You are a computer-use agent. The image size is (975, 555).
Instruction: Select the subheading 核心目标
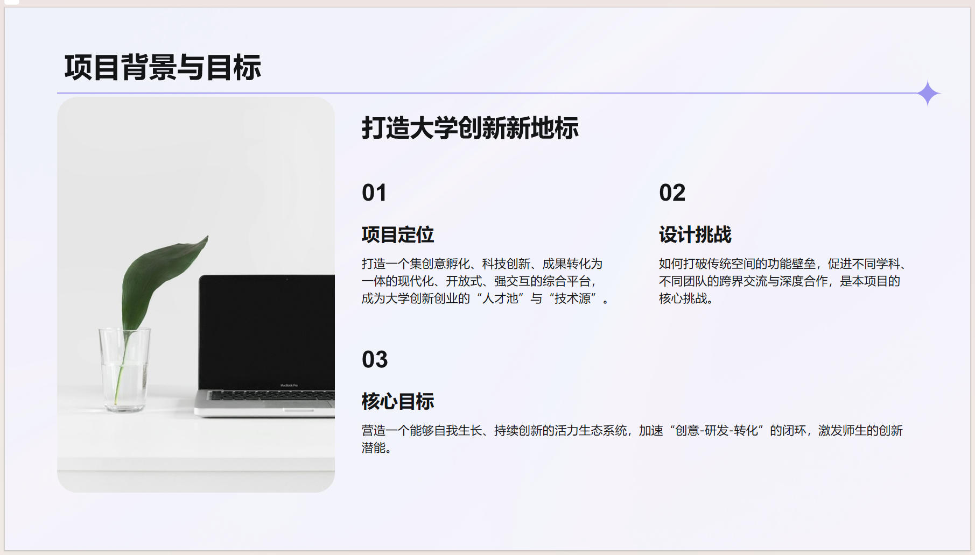[x=398, y=401]
